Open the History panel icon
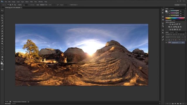 click(x=163, y=10)
